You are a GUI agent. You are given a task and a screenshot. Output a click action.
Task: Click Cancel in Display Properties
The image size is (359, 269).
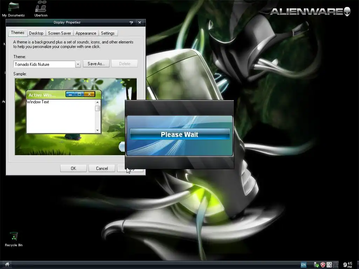click(102, 168)
